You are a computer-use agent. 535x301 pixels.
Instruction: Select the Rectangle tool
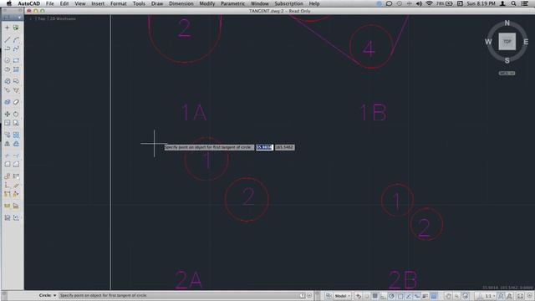tap(16, 60)
